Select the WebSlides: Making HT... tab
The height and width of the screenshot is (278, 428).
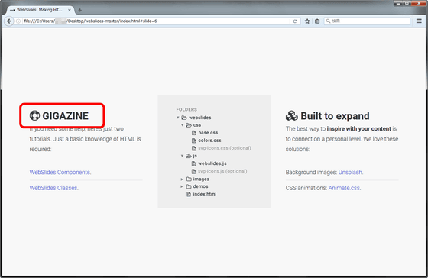pos(40,10)
